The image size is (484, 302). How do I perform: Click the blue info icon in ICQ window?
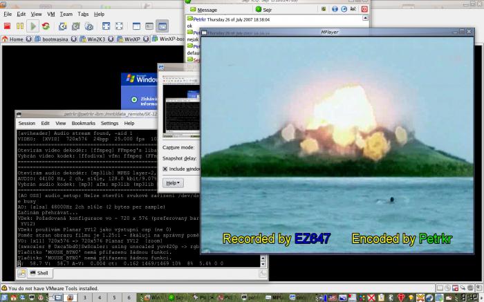tap(335, 9)
